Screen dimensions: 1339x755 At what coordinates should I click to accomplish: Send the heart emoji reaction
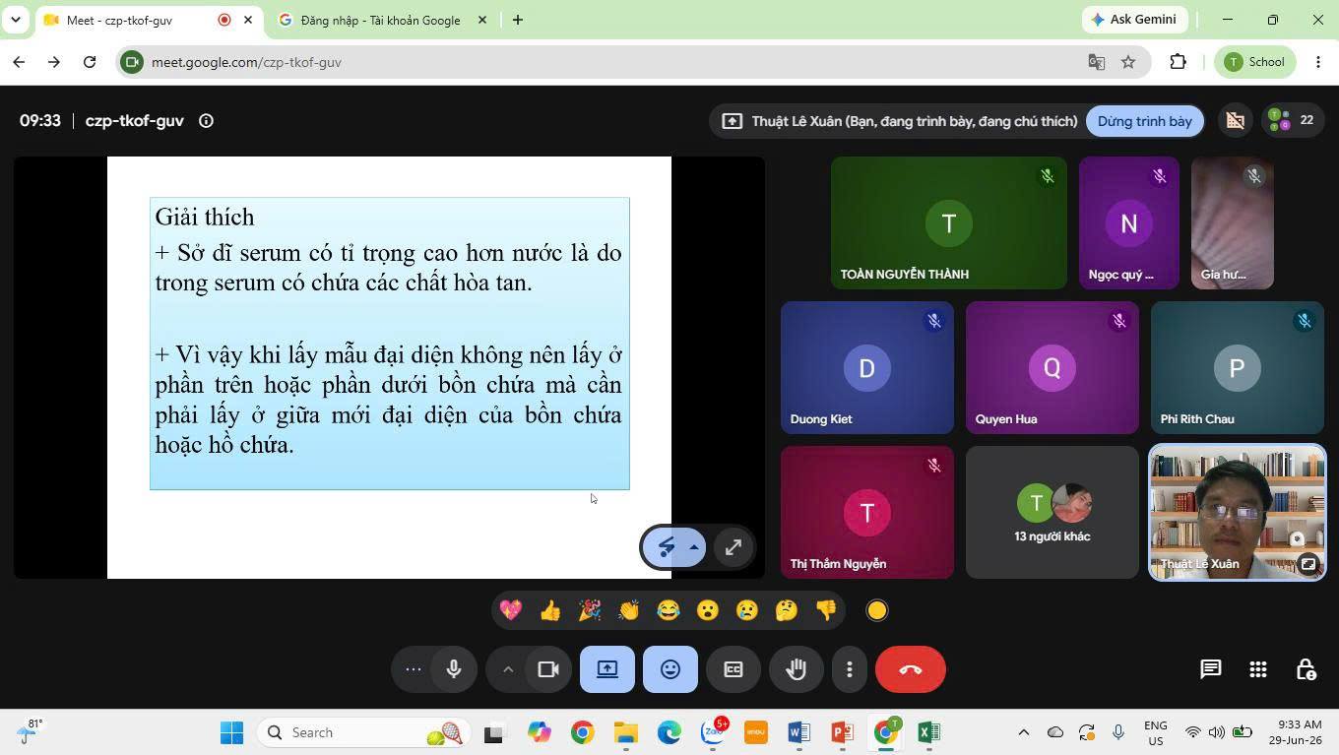click(511, 610)
